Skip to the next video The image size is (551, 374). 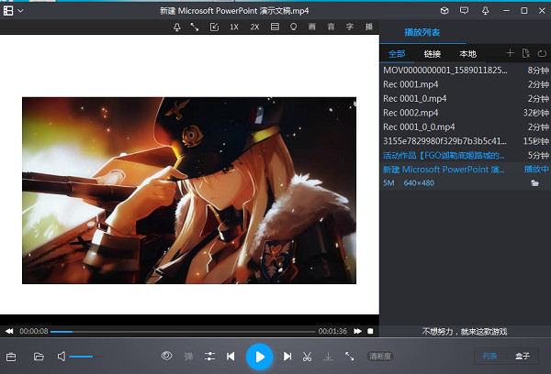287,357
